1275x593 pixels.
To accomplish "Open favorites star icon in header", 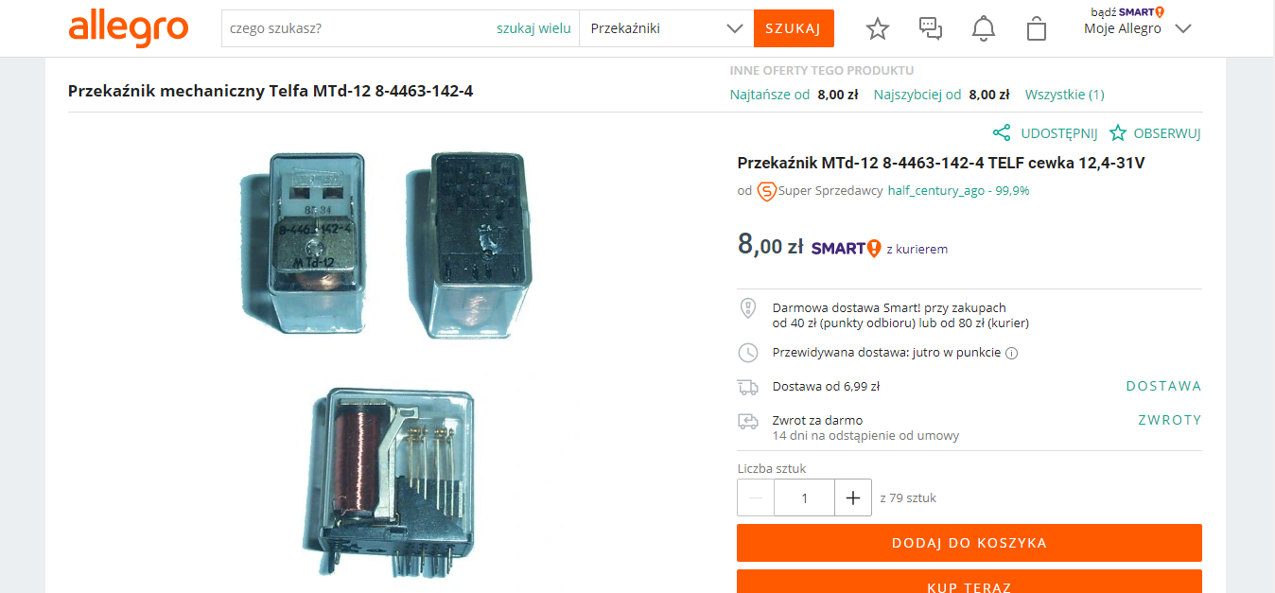I will 878,28.
